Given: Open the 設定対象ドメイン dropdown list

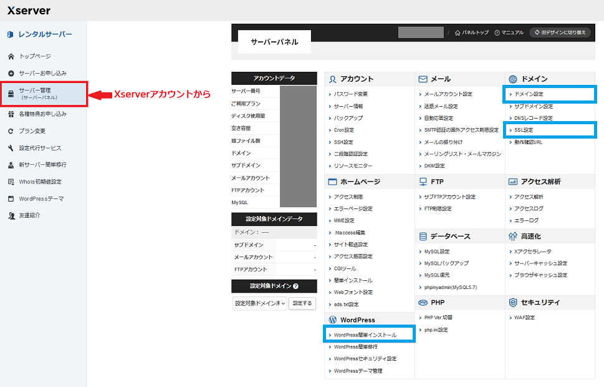Looking at the screenshot, I should [260, 303].
